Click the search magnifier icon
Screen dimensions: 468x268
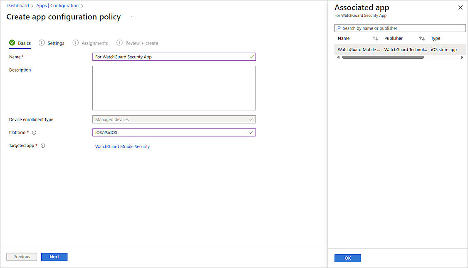pos(339,28)
